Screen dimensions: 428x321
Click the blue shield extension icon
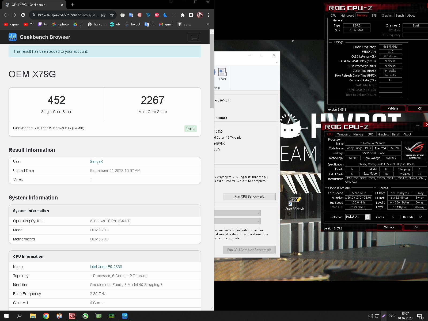point(148,15)
